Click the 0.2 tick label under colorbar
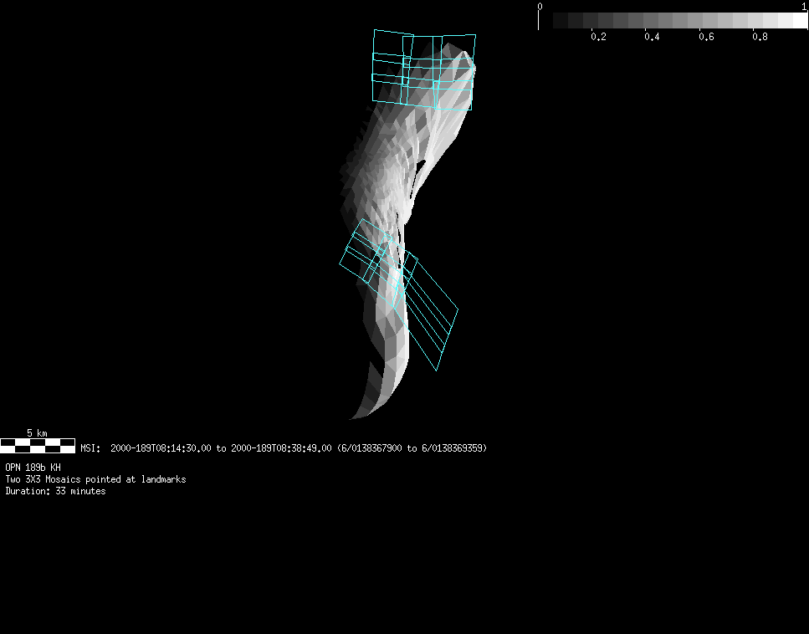The width and height of the screenshot is (809, 634). 598,37
